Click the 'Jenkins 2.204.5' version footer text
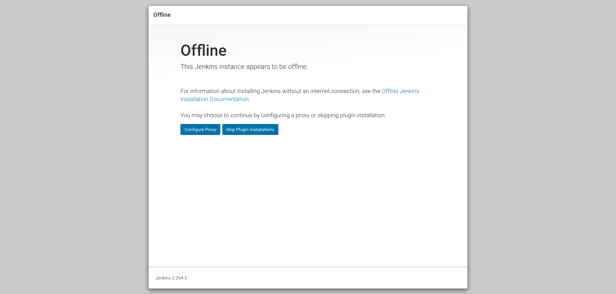This screenshot has width=616, height=294. 171,278
